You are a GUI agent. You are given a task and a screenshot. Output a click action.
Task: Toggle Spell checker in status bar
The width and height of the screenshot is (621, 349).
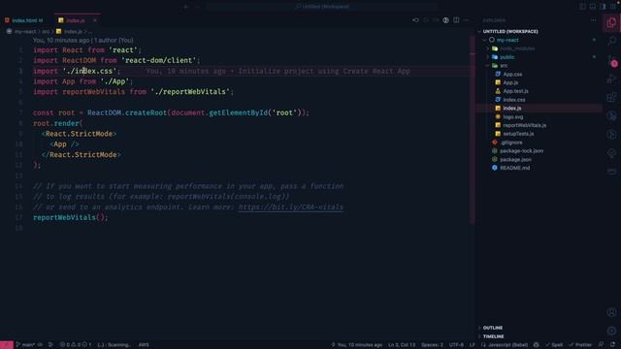(554, 345)
